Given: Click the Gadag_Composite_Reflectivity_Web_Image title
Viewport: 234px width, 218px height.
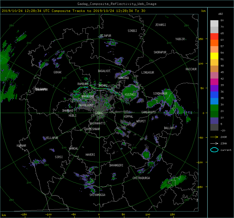Looking at the screenshot, I should coord(117,4).
